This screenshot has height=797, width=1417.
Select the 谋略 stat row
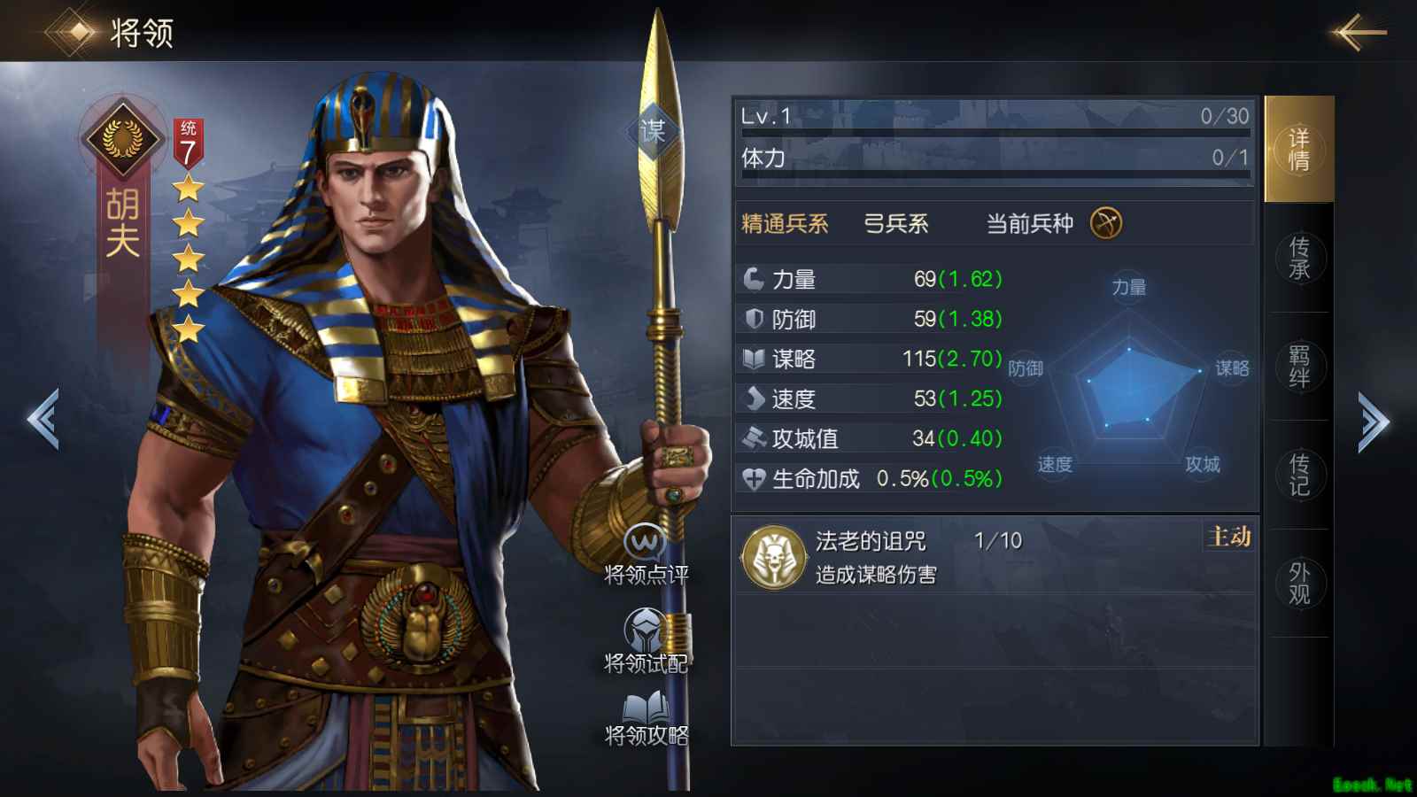tap(871, 359)
